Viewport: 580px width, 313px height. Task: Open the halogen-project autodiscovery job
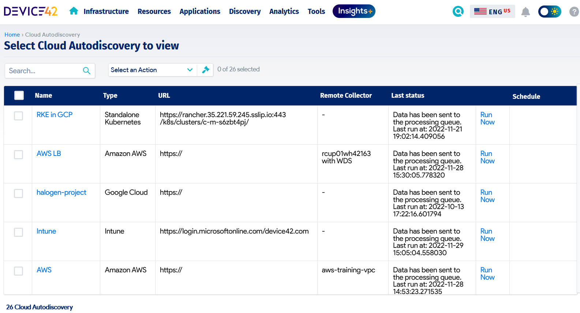pyautogui.click(x=61, y=192)
